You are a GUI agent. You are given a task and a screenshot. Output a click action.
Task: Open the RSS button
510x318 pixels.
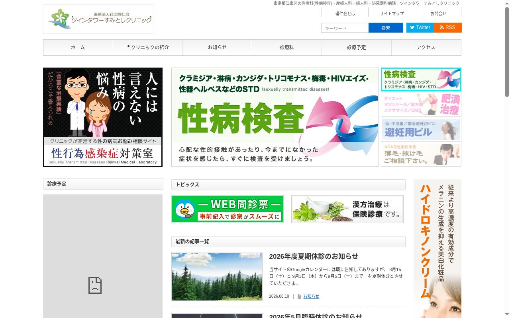point(448,27)
